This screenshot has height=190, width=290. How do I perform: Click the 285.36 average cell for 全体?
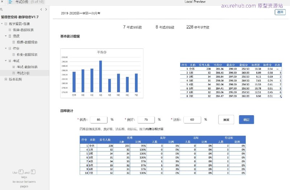pyautogui.click(x=220, y=69)
